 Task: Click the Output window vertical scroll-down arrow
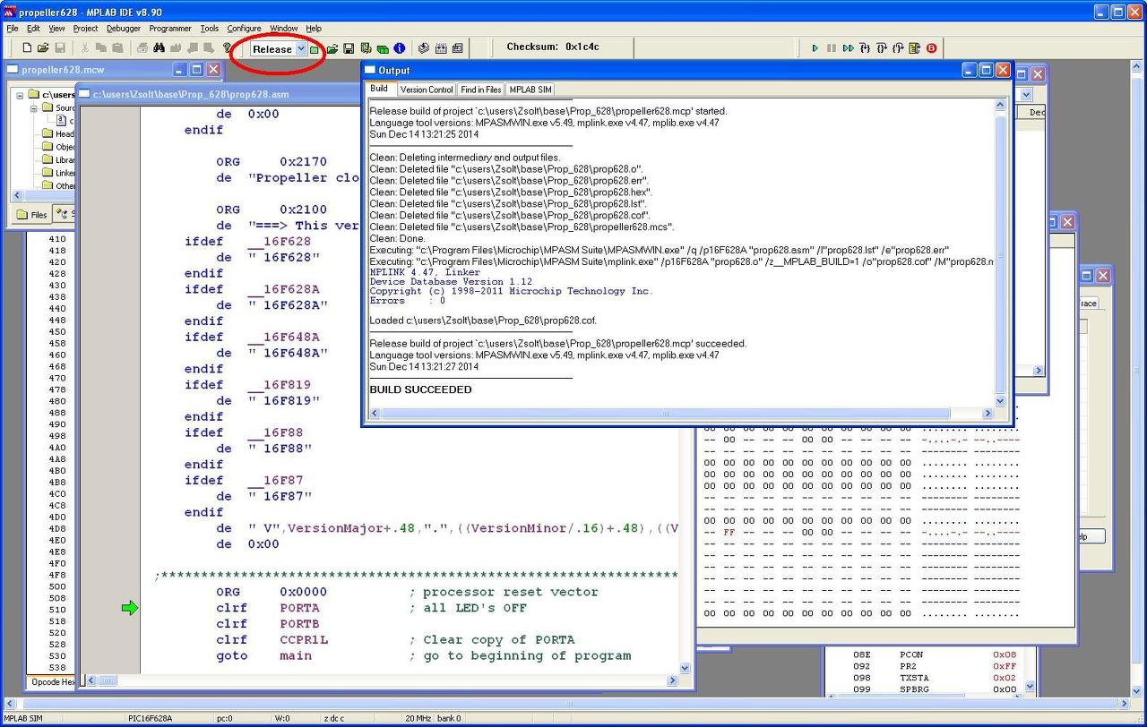(1001, 401)
